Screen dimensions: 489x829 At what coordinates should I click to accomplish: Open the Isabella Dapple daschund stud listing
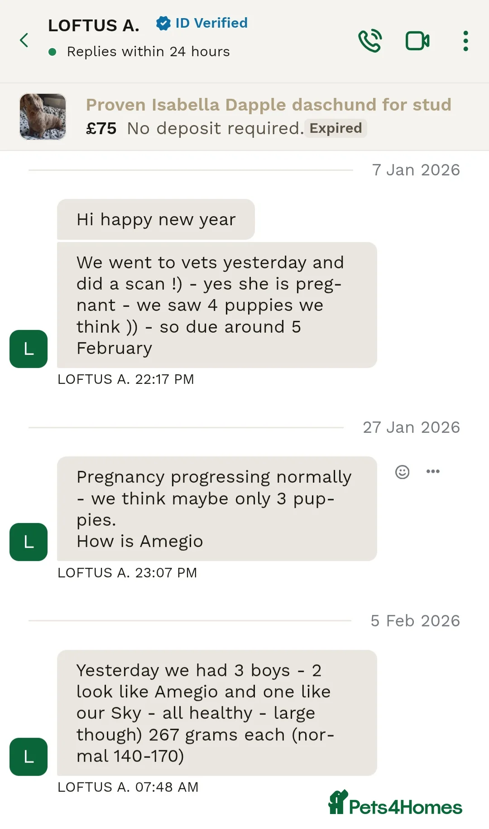point(268,105)
